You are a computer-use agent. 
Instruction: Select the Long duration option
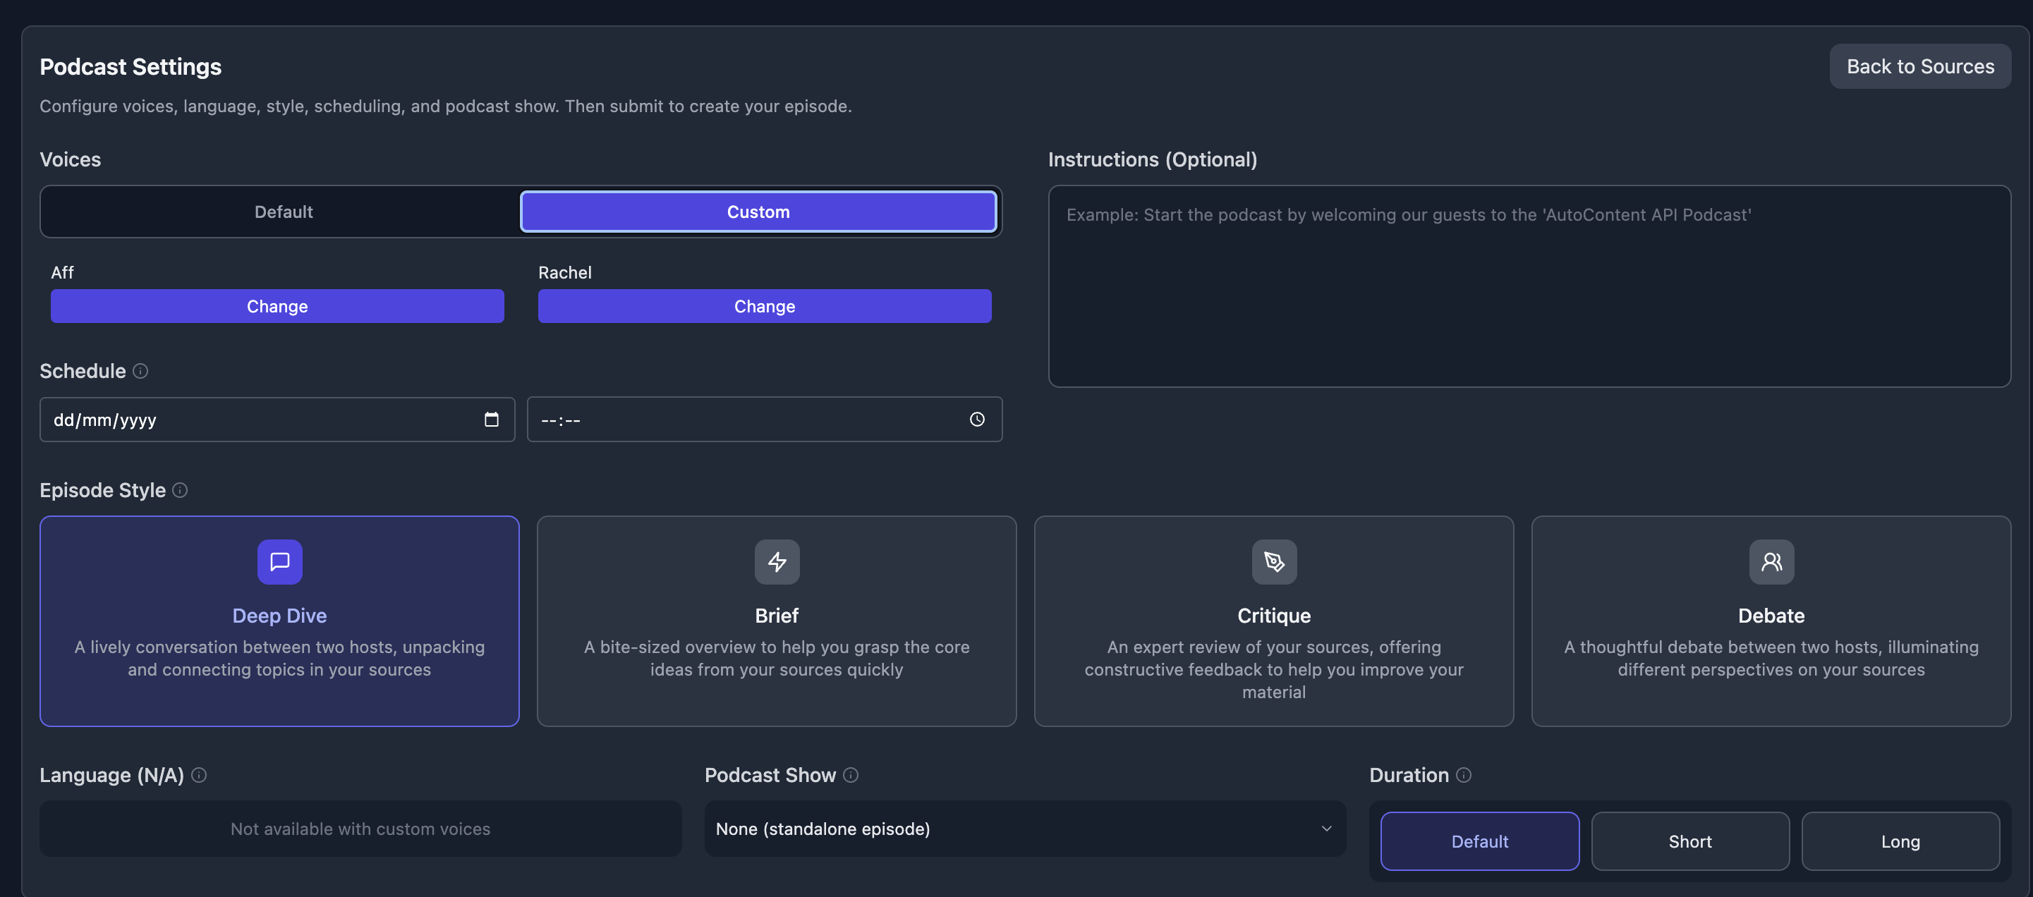click(1900, 841)
